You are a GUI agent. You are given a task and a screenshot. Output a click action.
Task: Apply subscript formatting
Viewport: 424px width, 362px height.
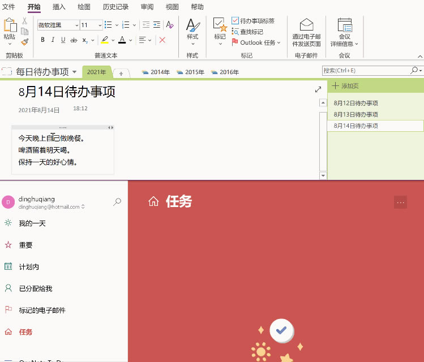tap(85, 40)
